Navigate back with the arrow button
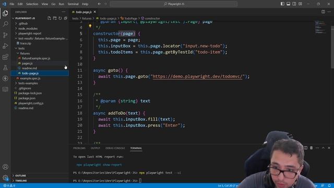 click(x=99, y=4)
